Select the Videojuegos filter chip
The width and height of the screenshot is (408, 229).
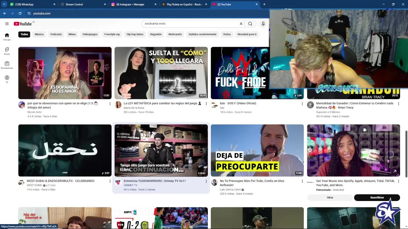click(90, 34)
